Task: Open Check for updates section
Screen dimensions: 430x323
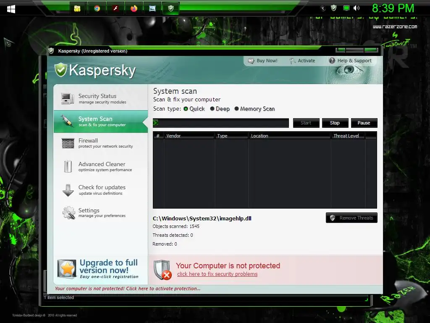Action: [101, 190]
